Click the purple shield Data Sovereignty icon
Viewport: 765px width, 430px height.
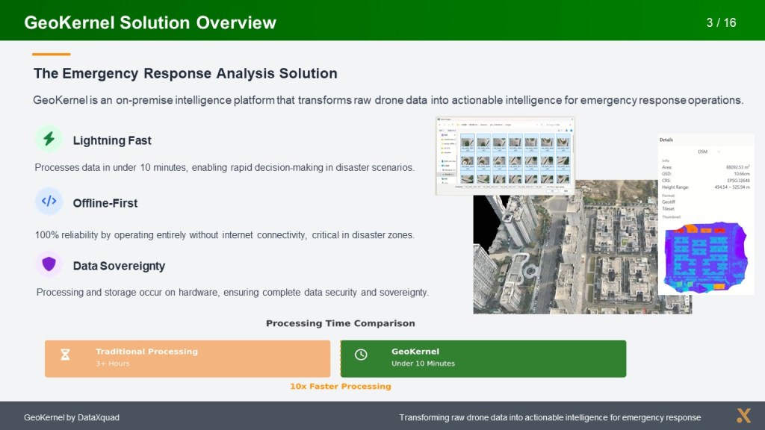(x=49, y=264)
